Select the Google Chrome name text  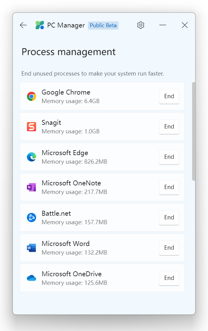pyautogui.click(x=66, y=92)
